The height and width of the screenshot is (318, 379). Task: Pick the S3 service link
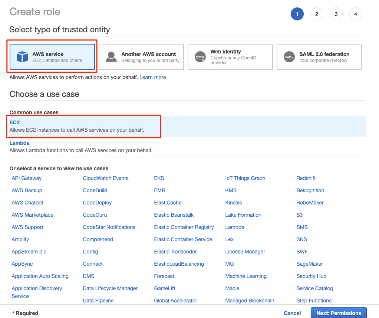point(299,215)
